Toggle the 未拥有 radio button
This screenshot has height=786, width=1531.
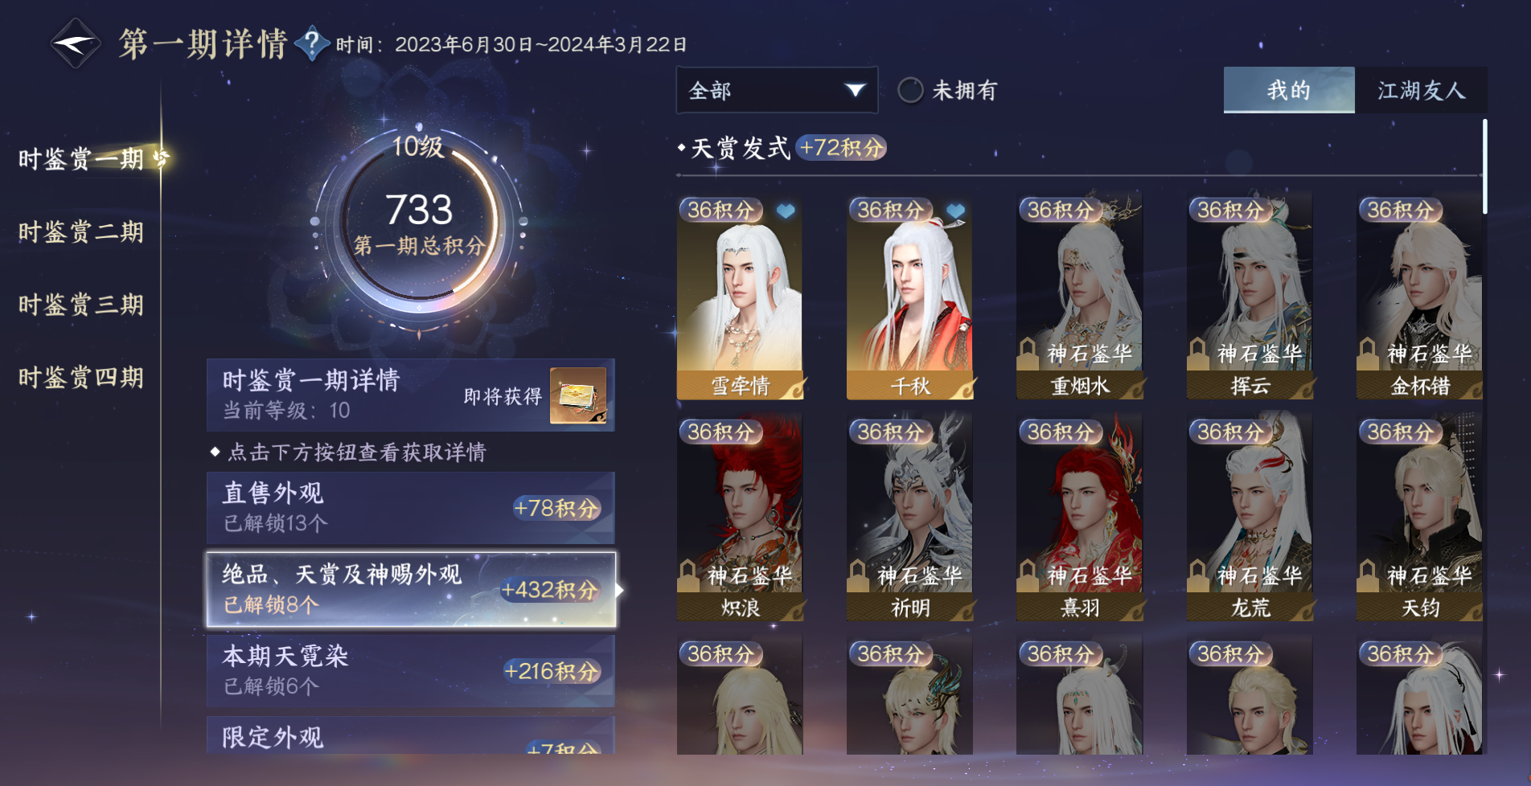click(910, 90)
